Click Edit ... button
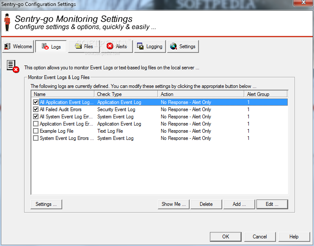The width and height of the screenshot is (314, 246). [x=272, y=204]
